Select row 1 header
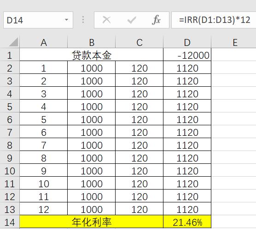Image resolution: width=256 pixels, height=229 pixels. [10, 55]
